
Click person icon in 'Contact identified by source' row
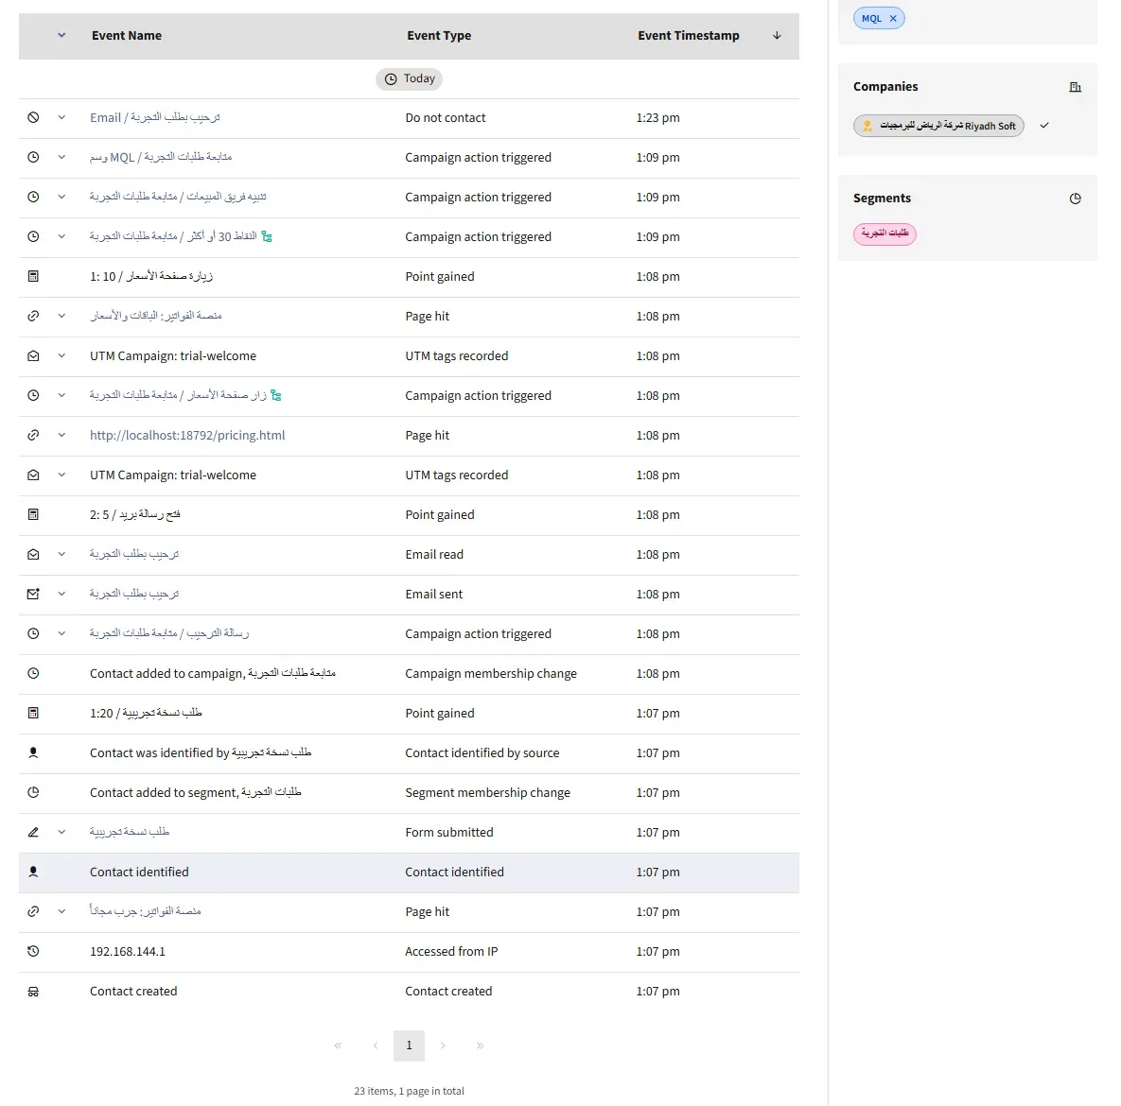[33, 752]
